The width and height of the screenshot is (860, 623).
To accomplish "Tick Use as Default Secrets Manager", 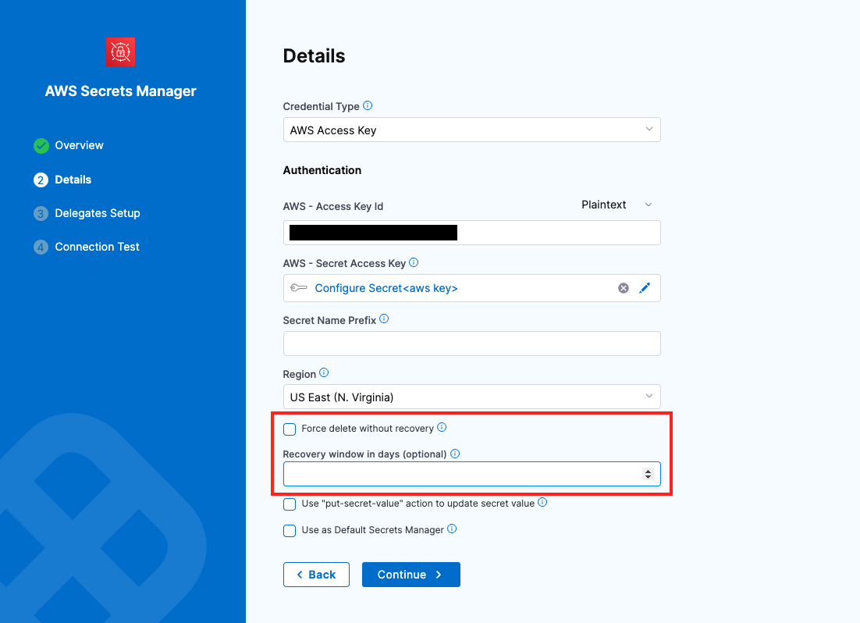I will tap(290, 531).
